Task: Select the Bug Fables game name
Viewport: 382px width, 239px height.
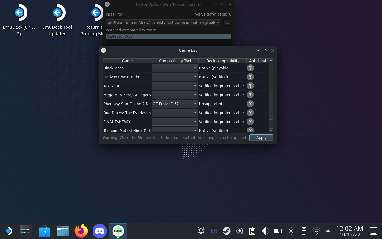Action: coord(127,113)
